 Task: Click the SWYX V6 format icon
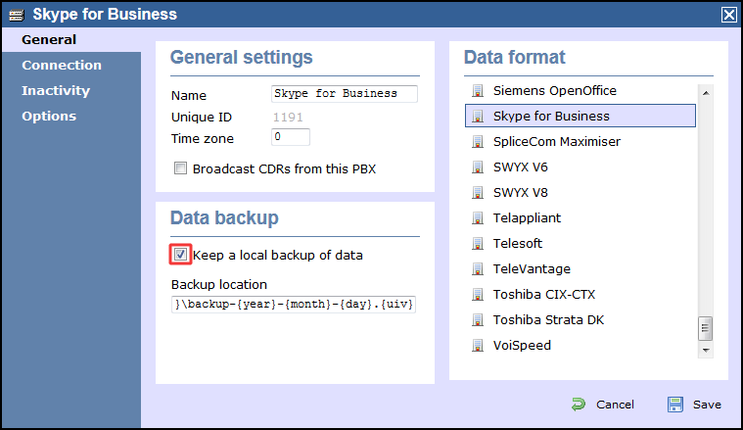coord(478,167)
